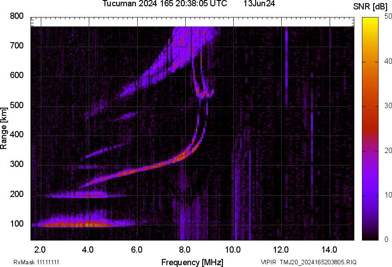
Task: Click the colorbar tick label '0'
Action: (x=387, y=240)
